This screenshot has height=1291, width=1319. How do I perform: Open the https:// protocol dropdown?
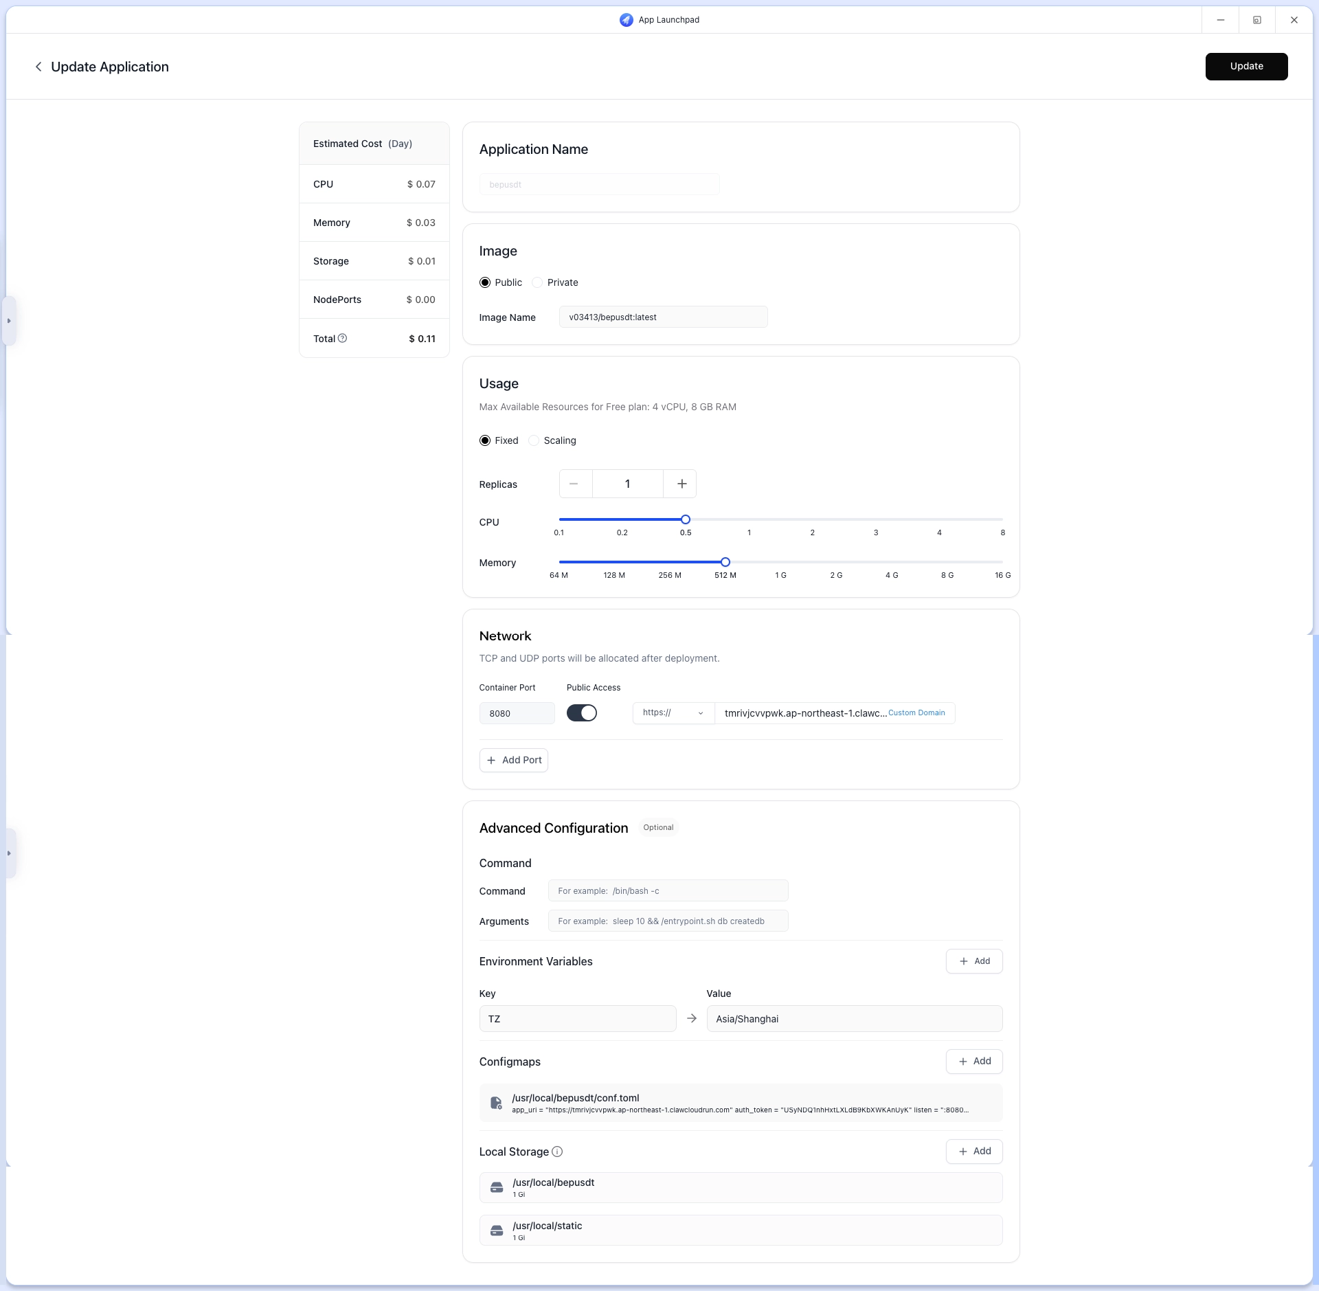coord(673,713)
